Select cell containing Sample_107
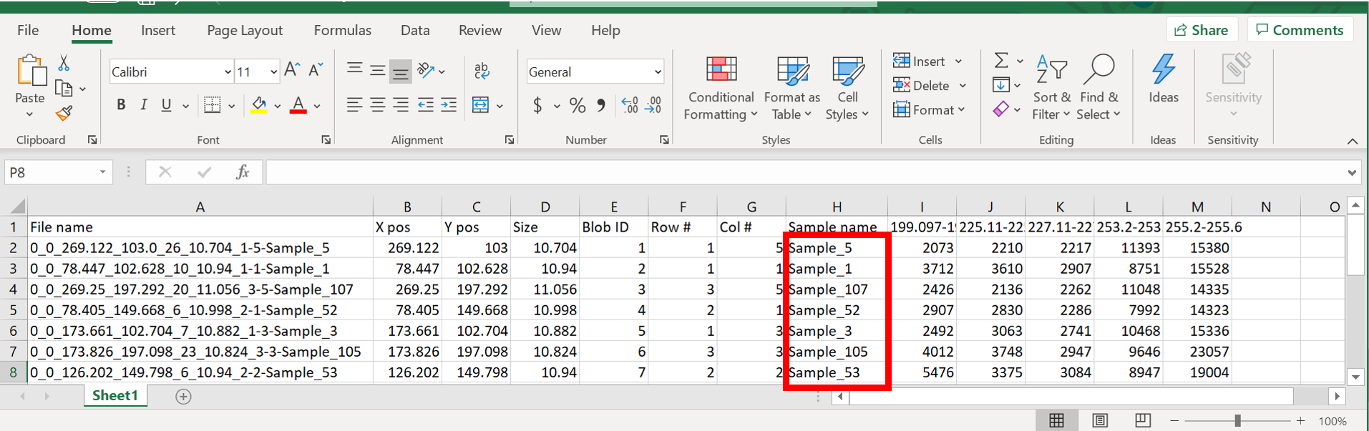Viewport: 1369px width, 431px height. pyautogui.click(x=837, y=289)
